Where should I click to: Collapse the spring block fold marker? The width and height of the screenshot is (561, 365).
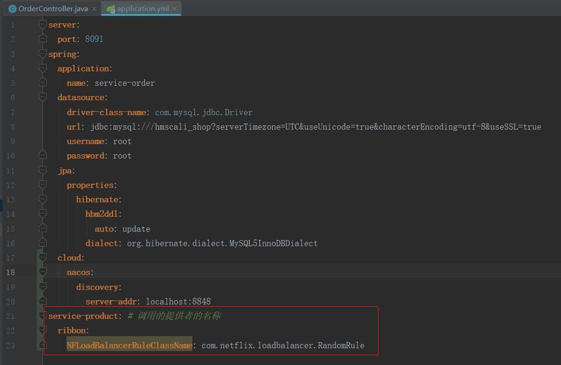43,54
